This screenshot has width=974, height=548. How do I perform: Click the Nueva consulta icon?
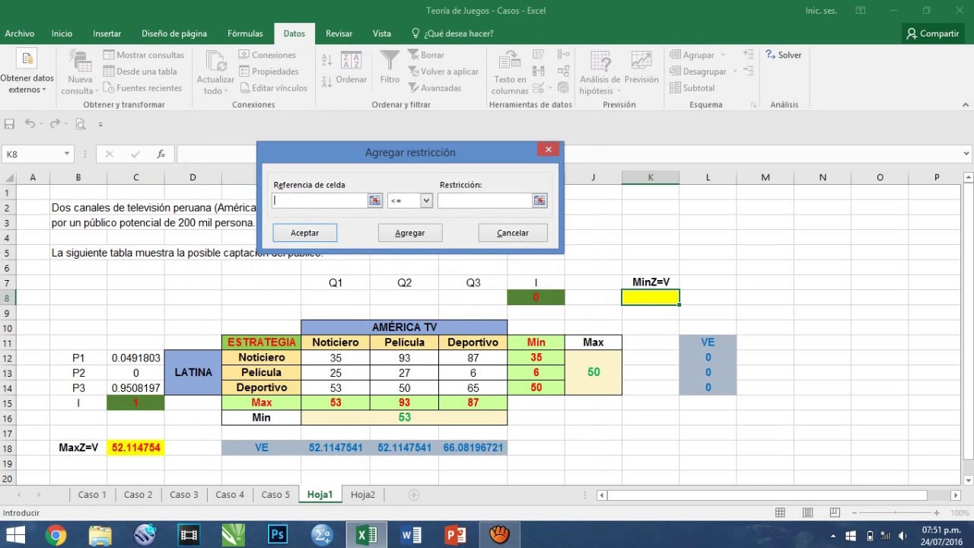click(x=80, y=61)
